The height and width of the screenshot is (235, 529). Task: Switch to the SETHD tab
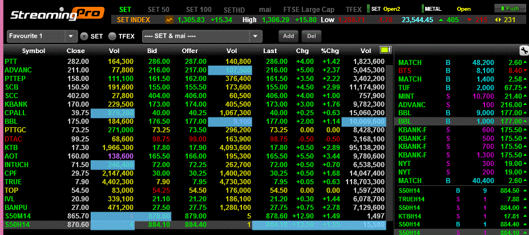pyautogui.click(x=234, y=10)
